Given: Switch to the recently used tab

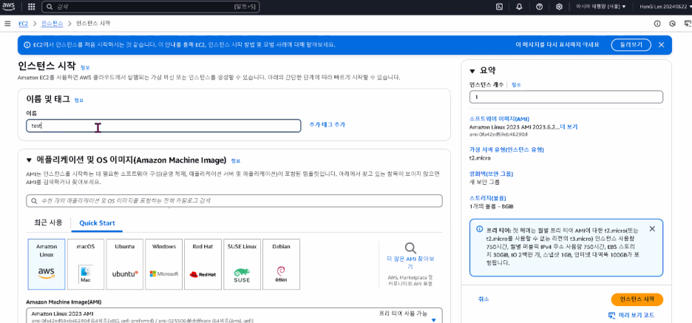Looking at the screenshot, I should 48,222.
